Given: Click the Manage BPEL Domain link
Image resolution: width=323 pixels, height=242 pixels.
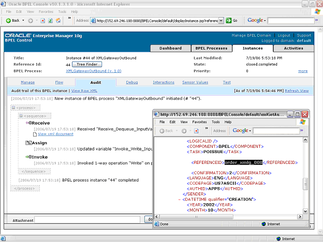Looking at the screenshot, I should coord(251,35).
